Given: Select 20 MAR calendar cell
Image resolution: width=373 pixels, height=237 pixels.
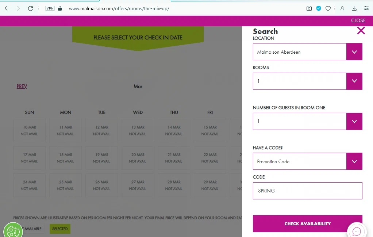Looking at the screenshot, I should coord(138,158).
